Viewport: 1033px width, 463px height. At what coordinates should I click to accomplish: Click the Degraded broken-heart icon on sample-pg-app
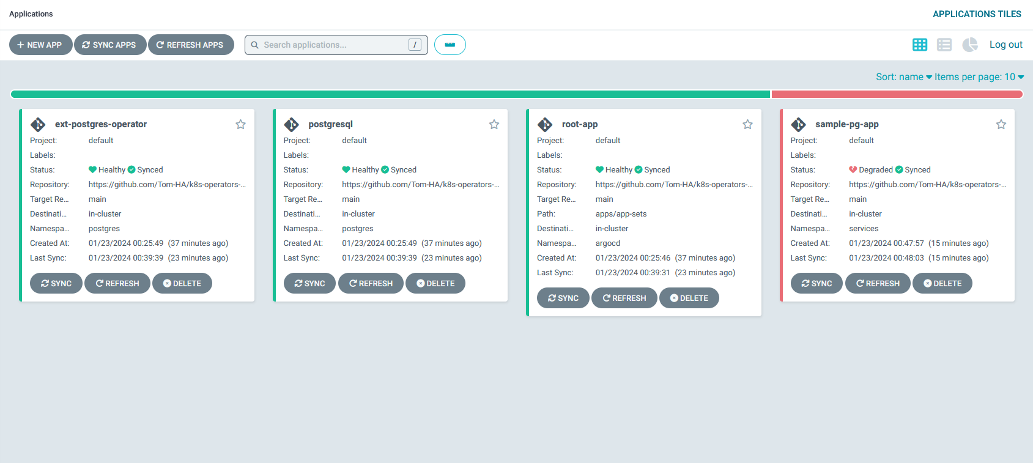853,169
